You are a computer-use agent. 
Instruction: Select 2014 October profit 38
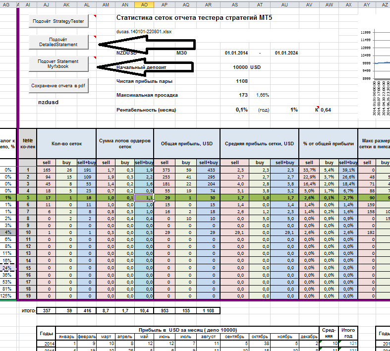(x=260, y=344)
